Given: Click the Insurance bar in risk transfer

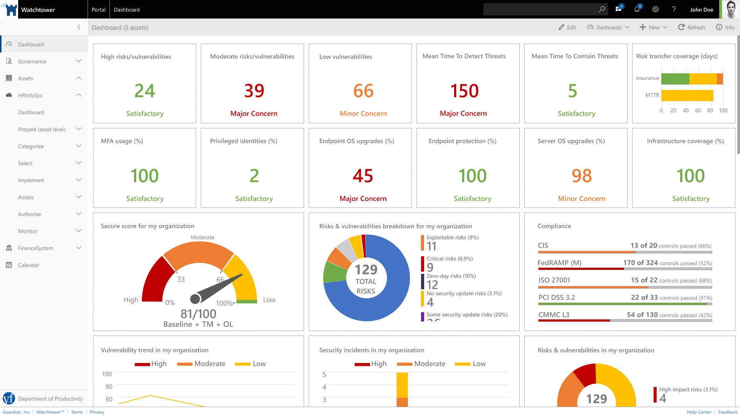Looking at the screenshot, I should click(692, 79).
